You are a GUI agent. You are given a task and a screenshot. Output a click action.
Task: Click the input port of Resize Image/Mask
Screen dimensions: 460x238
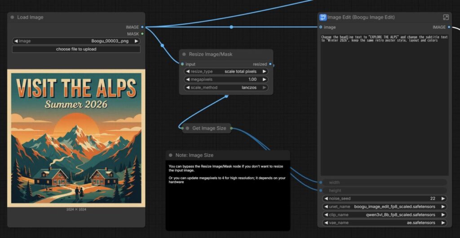point(182,64)
